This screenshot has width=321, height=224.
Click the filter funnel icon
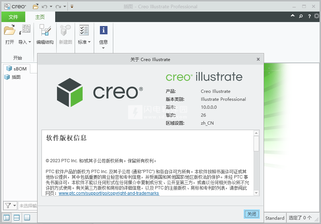8,205
